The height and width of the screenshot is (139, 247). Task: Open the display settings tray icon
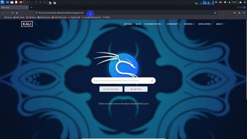[216, 2]
